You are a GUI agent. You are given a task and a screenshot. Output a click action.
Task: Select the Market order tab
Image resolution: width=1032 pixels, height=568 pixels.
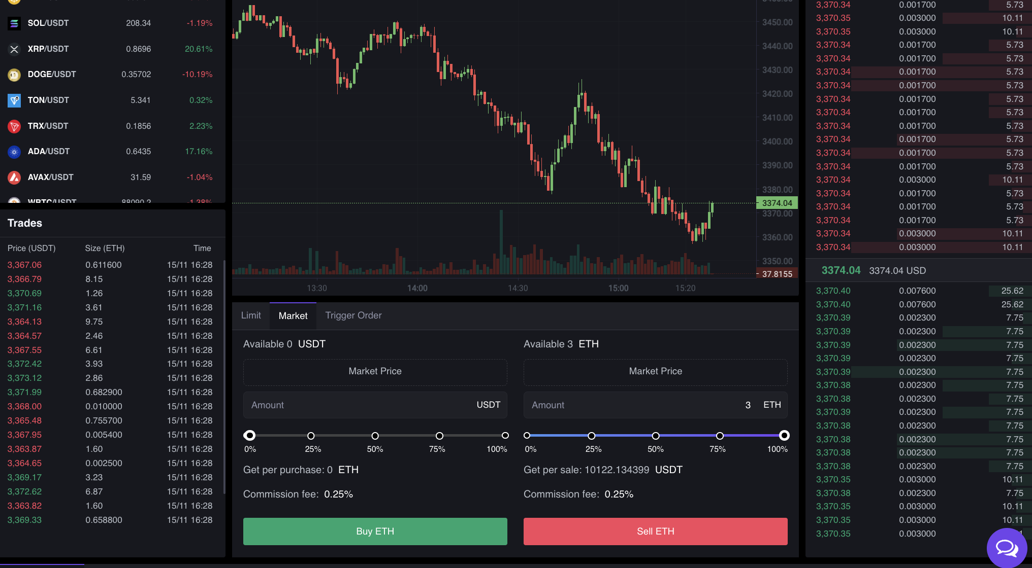click(x=293, y=316)
